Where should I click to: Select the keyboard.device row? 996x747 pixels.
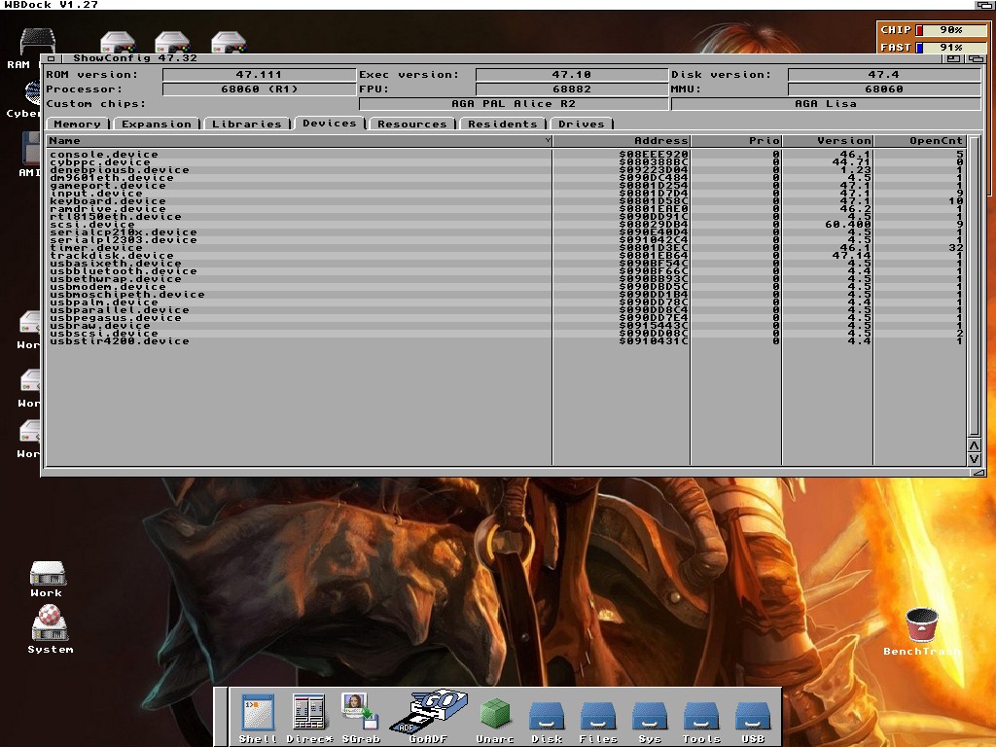[x=506, y=201]
